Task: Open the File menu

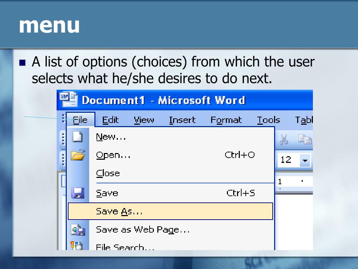Action: click(80, 120)
